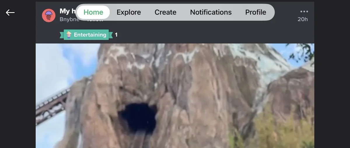
Task: Select the Home tab
Action: (x=93, y=12)
